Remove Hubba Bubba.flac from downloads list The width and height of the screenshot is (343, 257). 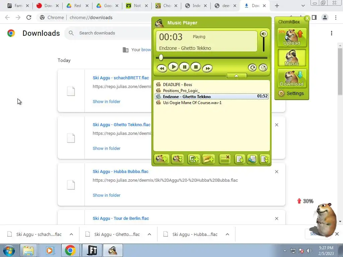click(x=276, y=172)
